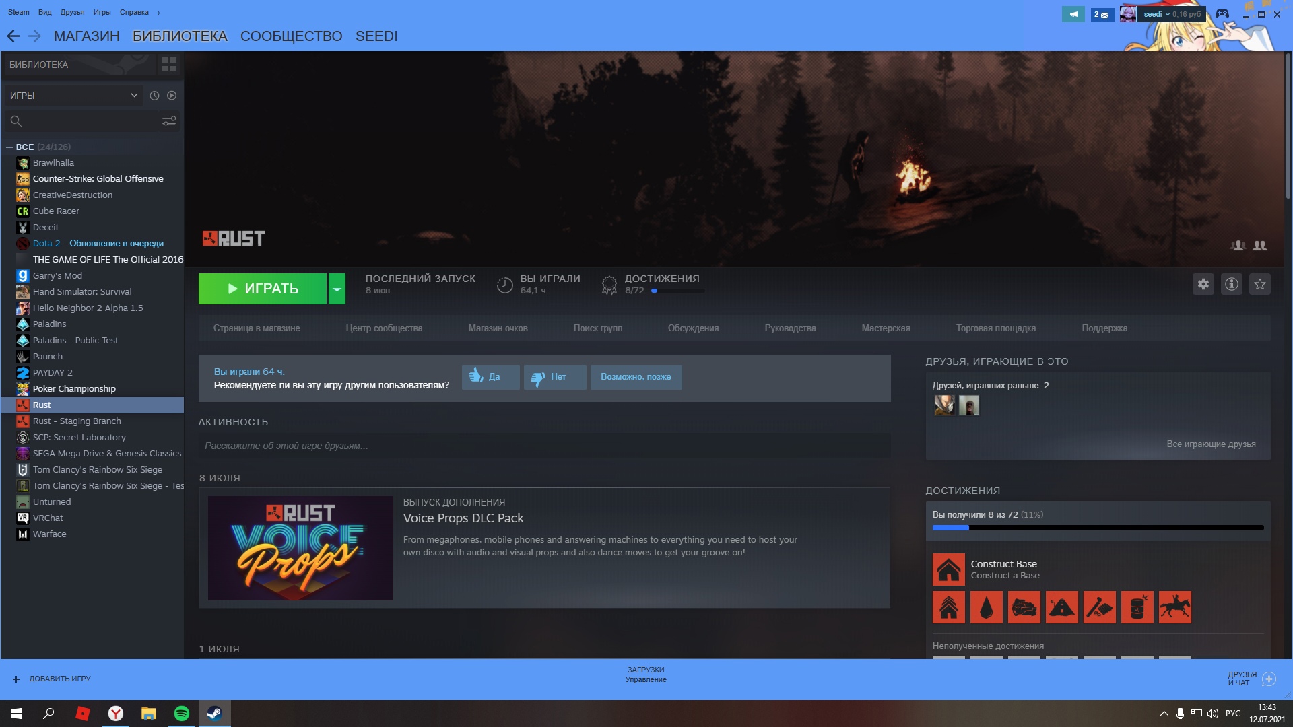Screen dimensions: 1293x727
Task: Click the activity status input field
Action: click(544, 446)
